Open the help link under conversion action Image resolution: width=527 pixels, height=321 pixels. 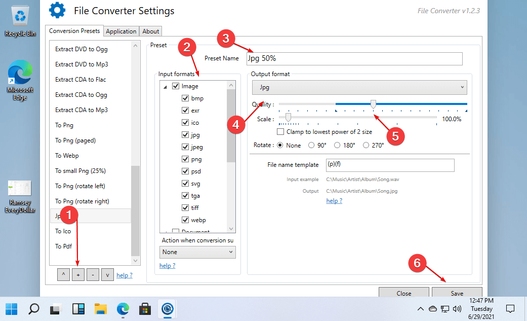[168, 265]
